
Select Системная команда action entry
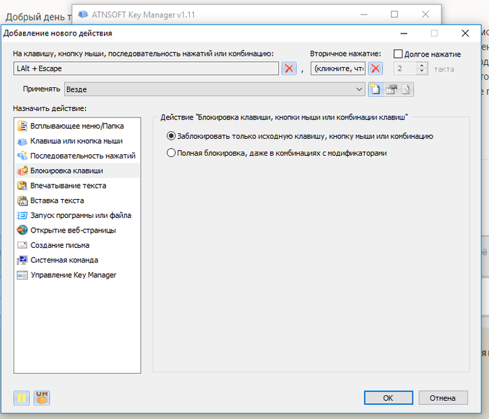pos(77,260)
